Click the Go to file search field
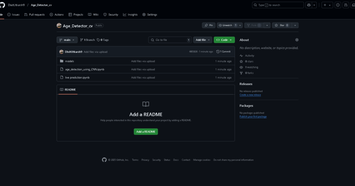This screenshot has width=355, height=186. 170,40
